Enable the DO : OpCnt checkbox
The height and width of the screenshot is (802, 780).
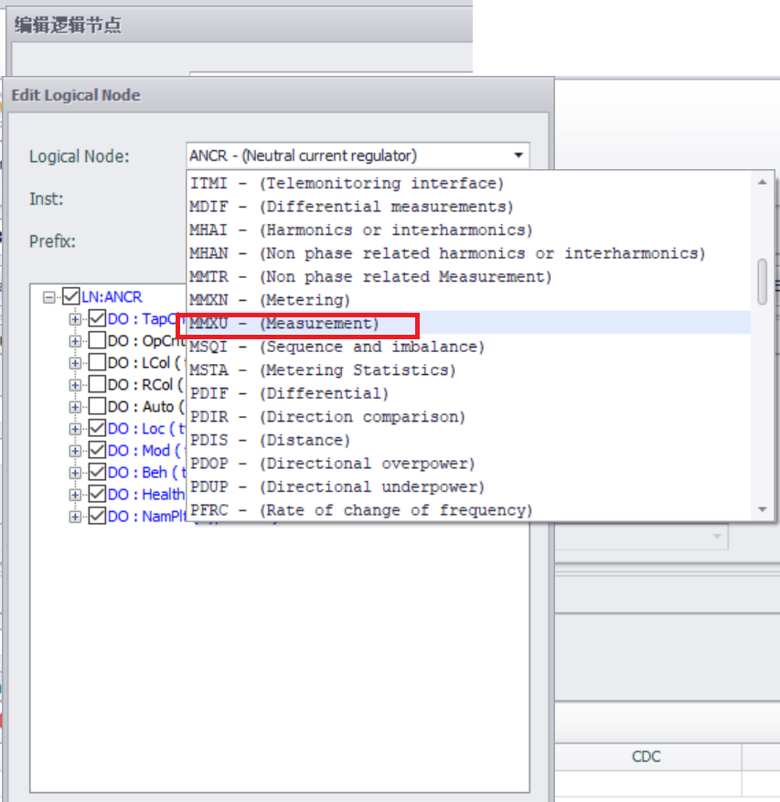pyautogui.click(x=97, y=341)
